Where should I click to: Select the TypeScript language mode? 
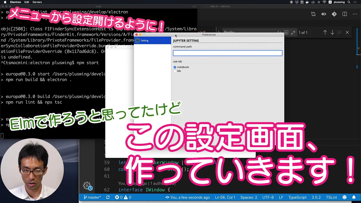[x=297, y=197]
